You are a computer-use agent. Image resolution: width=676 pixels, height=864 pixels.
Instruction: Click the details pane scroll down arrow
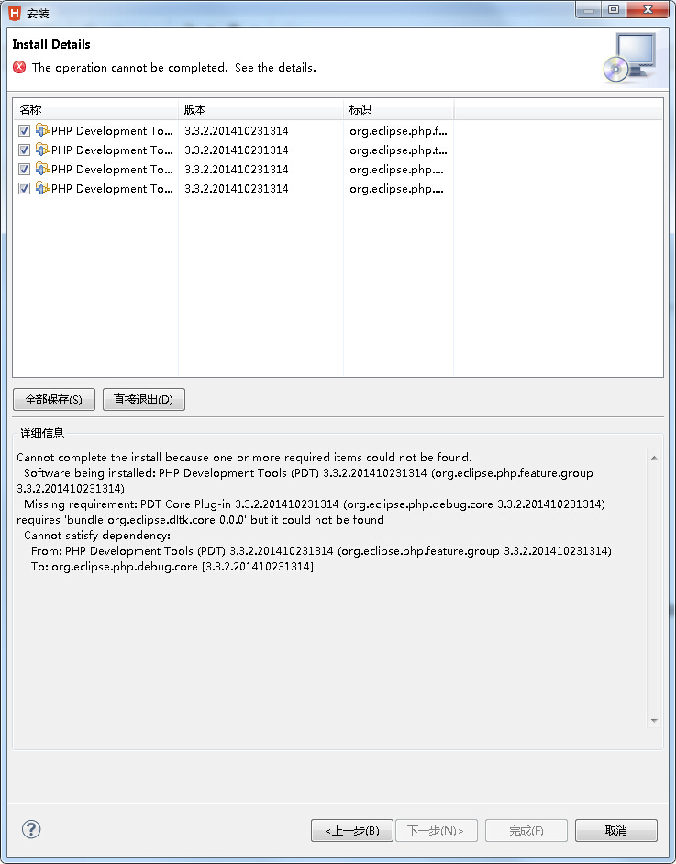tap(654, 721)
